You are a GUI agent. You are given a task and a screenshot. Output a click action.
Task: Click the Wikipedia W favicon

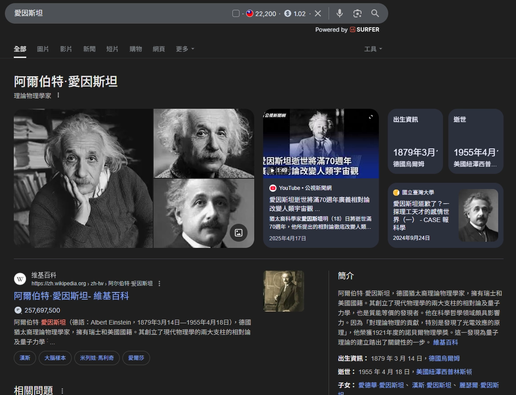pos(20,279)
